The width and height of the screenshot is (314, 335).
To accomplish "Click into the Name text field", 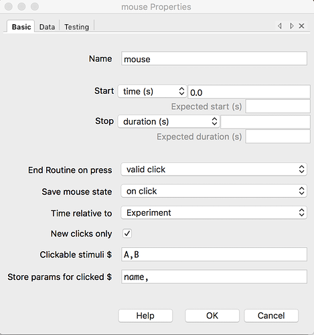I will pos(214,59).
